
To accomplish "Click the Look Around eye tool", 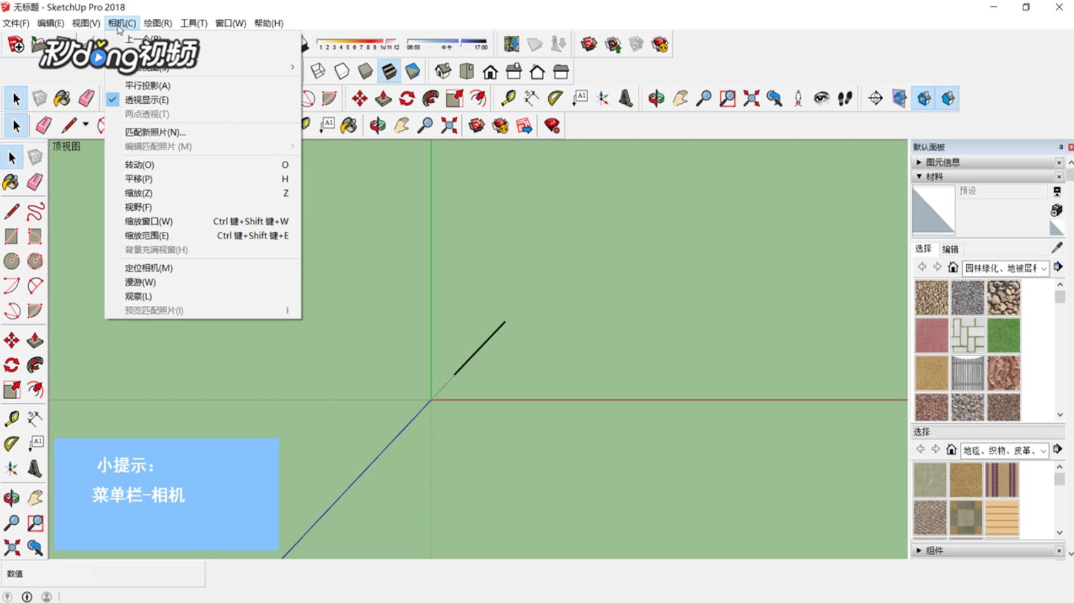I will [821, 98].
